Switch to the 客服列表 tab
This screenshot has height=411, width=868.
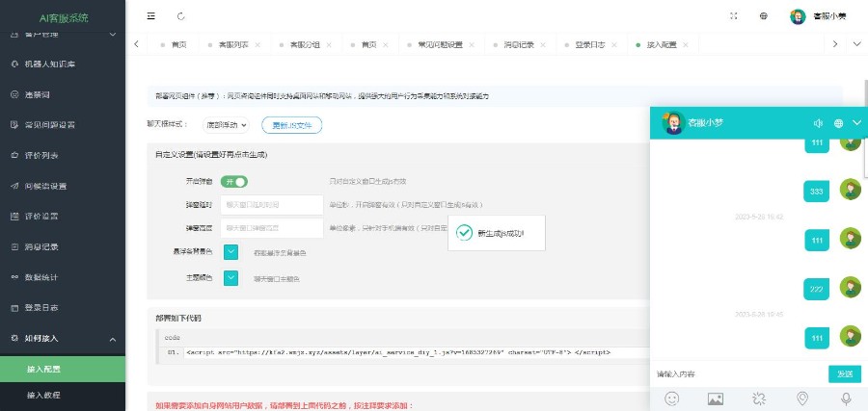pyautogui.click(x=233, y=44)
